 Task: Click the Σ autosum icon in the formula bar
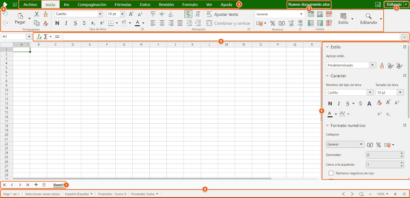coord(46,37)
